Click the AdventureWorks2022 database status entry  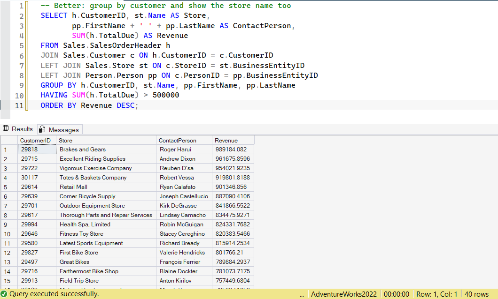[344, 294]
